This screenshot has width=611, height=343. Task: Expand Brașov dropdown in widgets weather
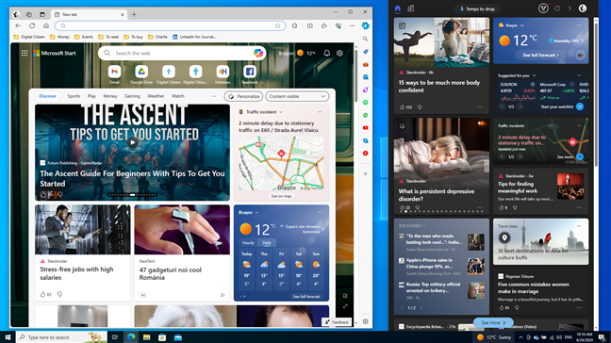(521, 25)
